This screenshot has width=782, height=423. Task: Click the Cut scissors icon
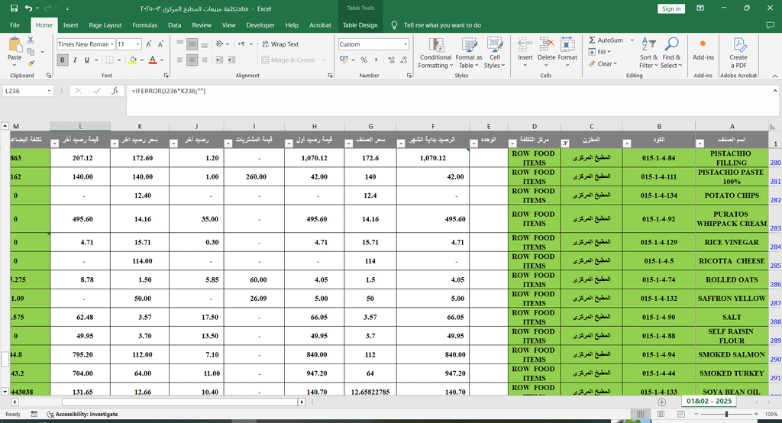click(x=31, y=40)
